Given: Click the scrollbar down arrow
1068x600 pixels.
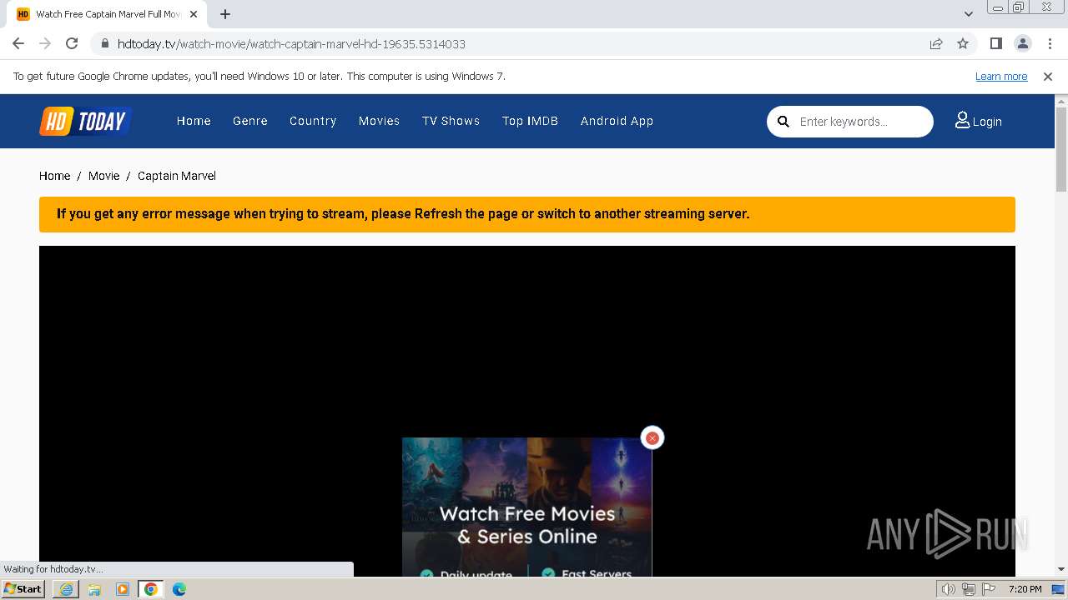Looking at the screenshot, I should click(x=1061, y=569).
